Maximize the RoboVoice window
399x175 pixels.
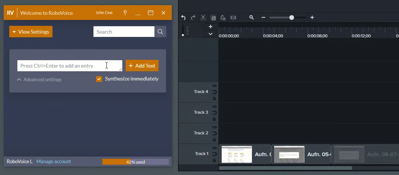point(151,13)
